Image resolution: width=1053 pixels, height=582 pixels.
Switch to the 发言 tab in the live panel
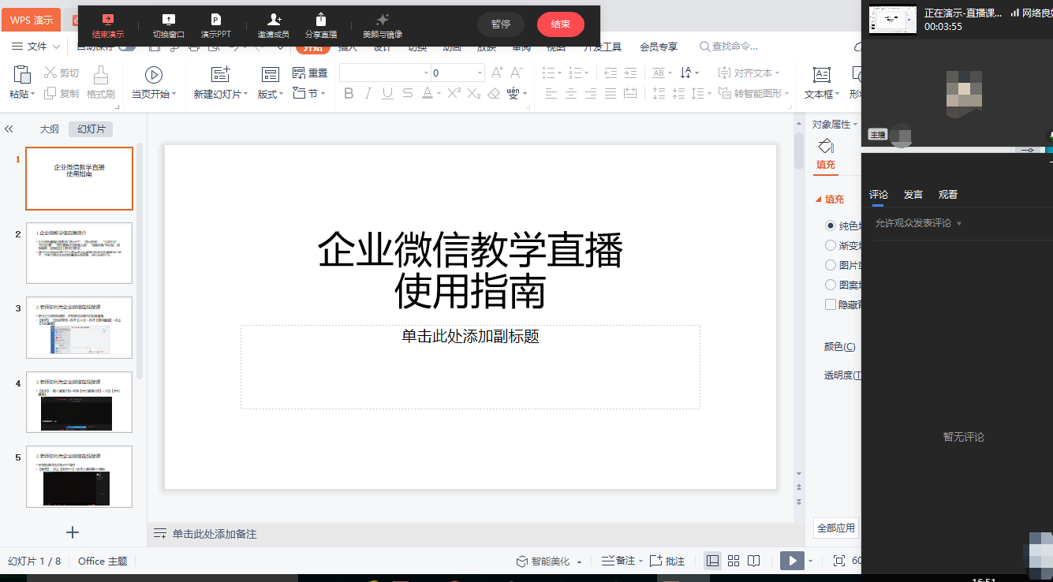click(913, 194)
